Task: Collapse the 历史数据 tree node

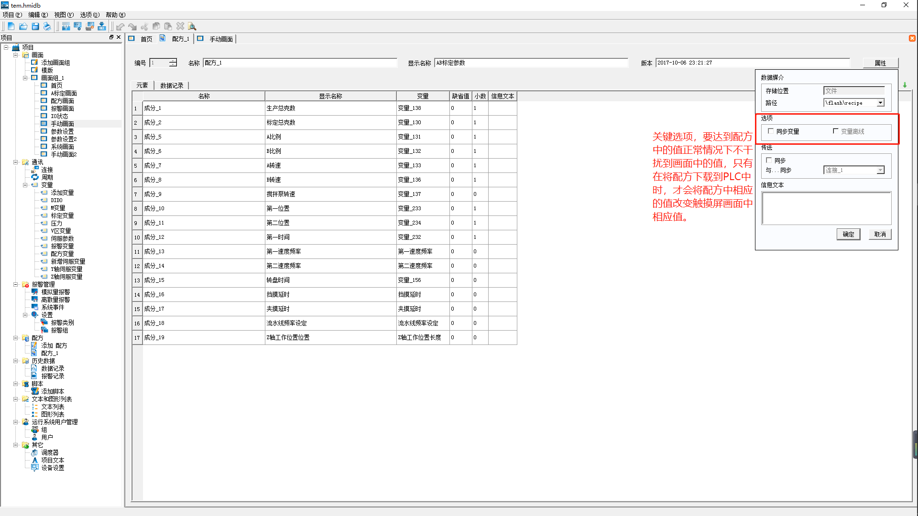Action: [x=16, y=361]
